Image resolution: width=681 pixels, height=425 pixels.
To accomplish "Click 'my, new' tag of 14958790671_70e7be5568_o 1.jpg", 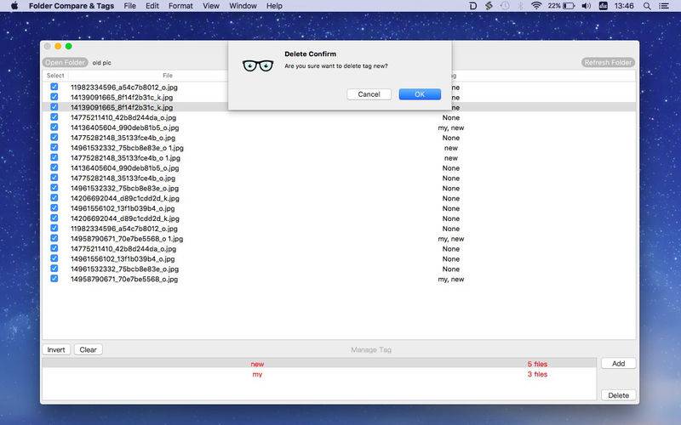I will coord(451,239).
